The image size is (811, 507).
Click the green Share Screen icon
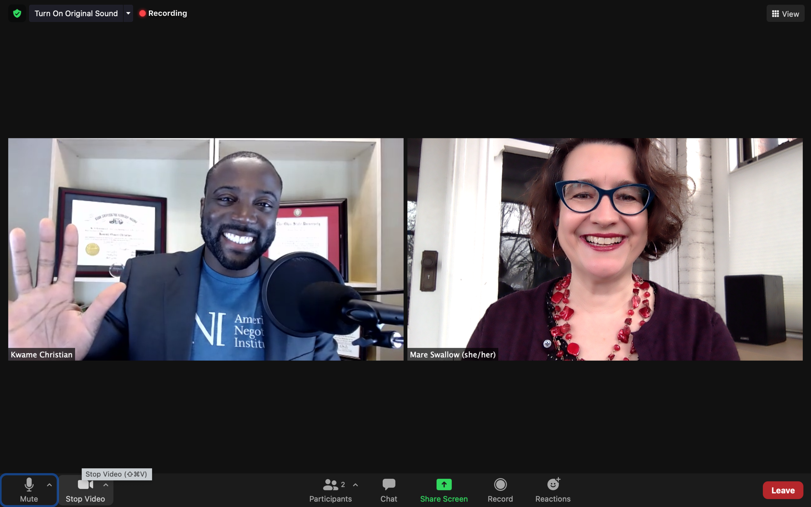pyautogui.click(x=443, y=485)
